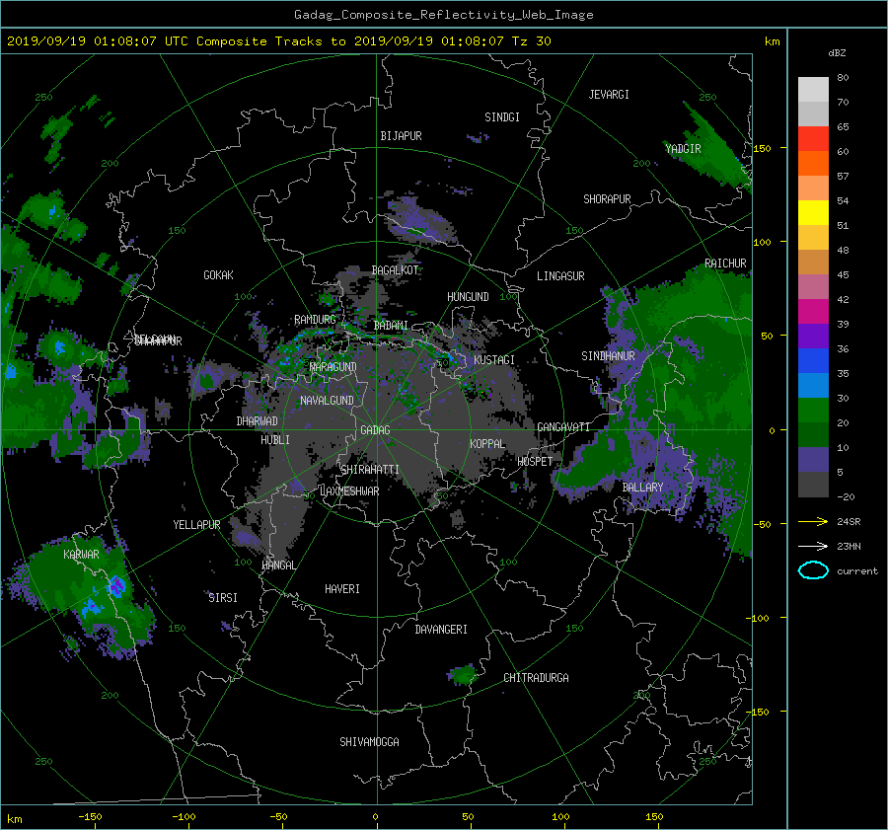
Task: Click the 23MN white arrow legend icon
Action: pos(813,546)
